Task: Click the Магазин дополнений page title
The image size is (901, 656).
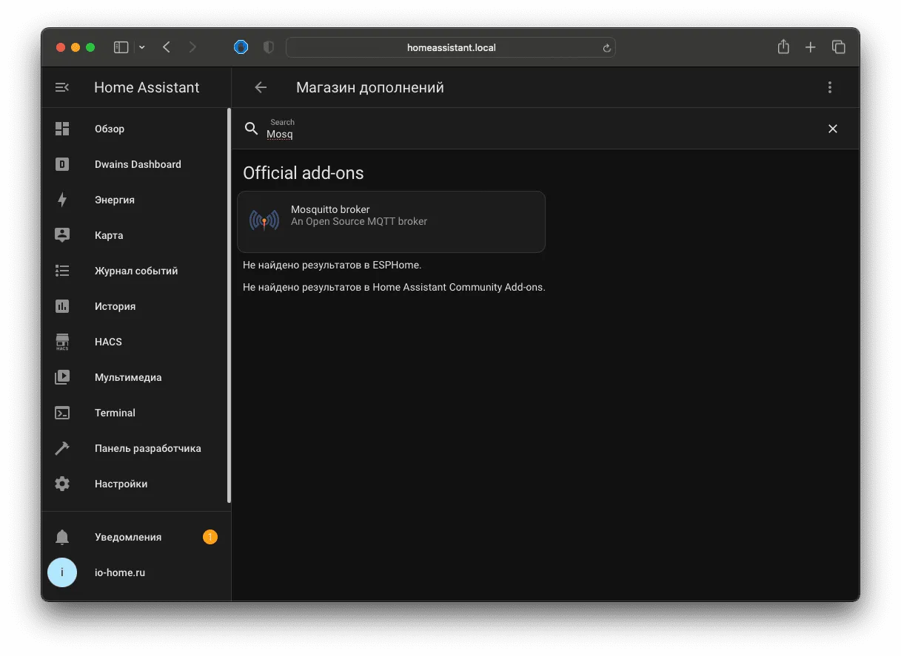Action: pyautogui.click(x=370, y=87)
